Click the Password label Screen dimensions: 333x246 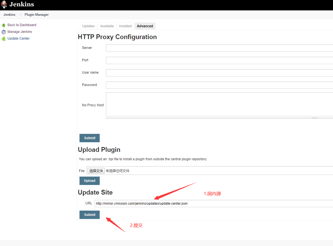89,85
